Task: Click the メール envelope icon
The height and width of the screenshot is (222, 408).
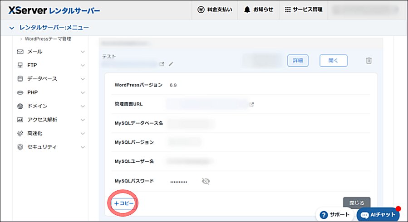Action: pyautogui.click(x=20, y=52)
